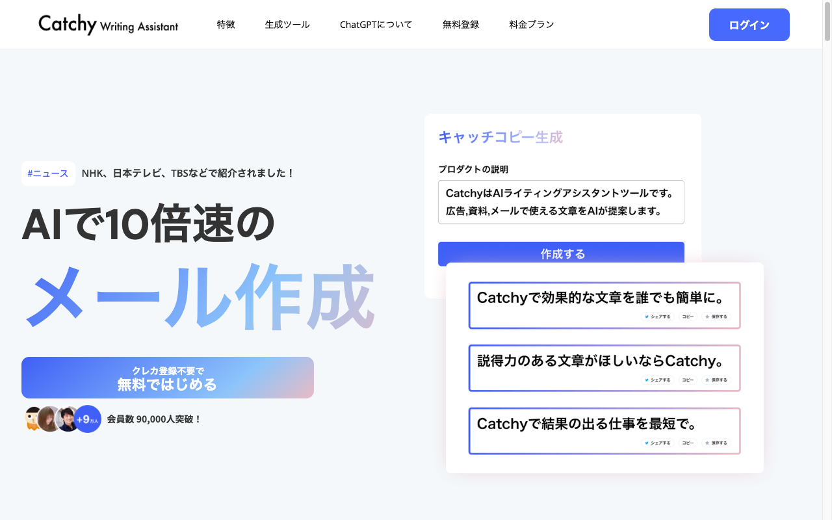Viewport: 832px width, 520px height.
Task: Share 'Catchyで効果的な文章を誰でも簡単に。' via シェアする
Action: (x=656, y=317)
